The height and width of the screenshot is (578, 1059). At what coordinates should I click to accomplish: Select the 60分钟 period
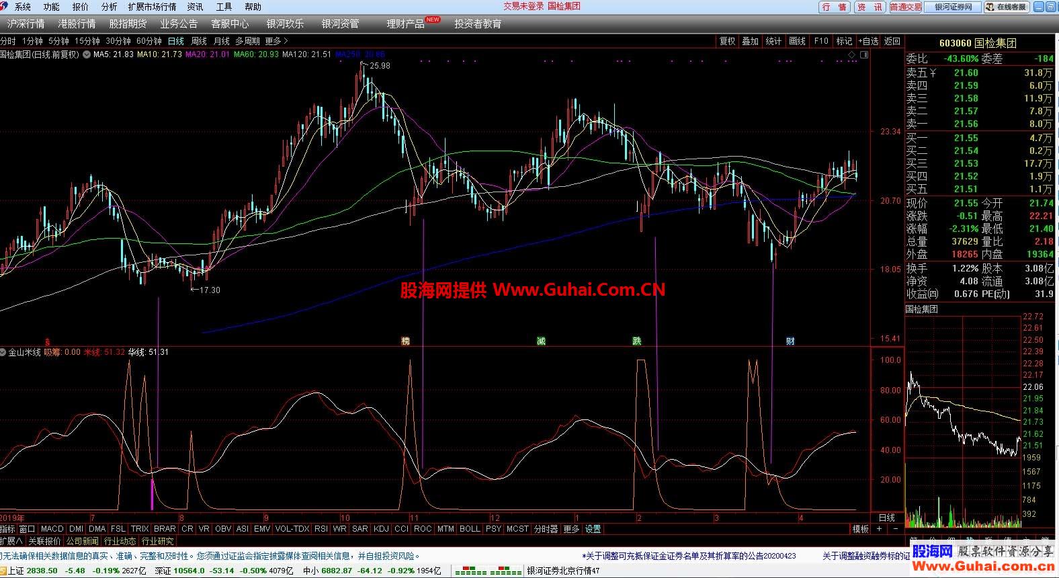coord(149,41)
